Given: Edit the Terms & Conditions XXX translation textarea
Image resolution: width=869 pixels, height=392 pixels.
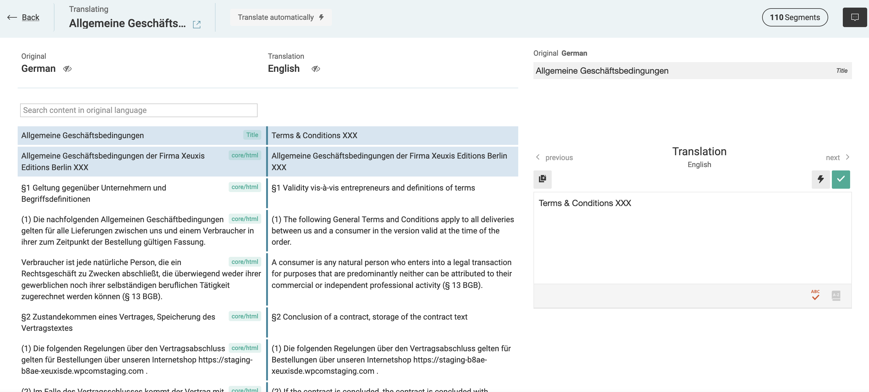Looking at the screenshot, I should [x=692, y=238].
